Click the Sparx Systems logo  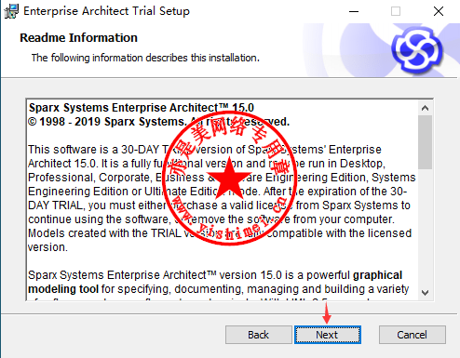coord(417,49)
